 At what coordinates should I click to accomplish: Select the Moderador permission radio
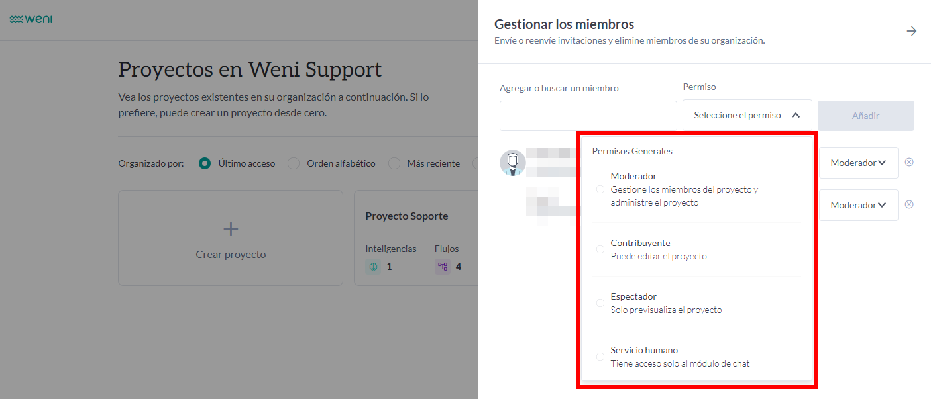pyautogui.click(x=600, y=189)
